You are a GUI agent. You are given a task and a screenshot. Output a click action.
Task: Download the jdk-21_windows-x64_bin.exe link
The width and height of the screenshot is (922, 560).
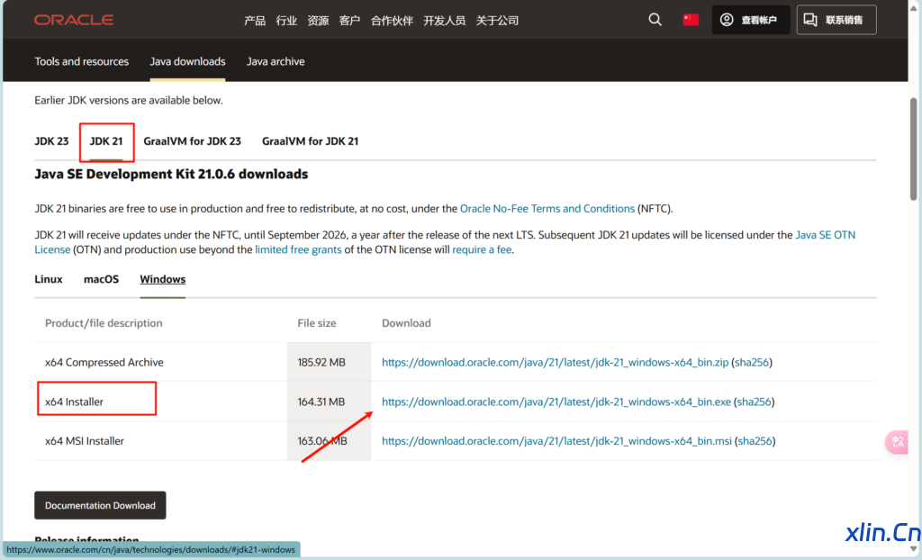coord(556,402)
